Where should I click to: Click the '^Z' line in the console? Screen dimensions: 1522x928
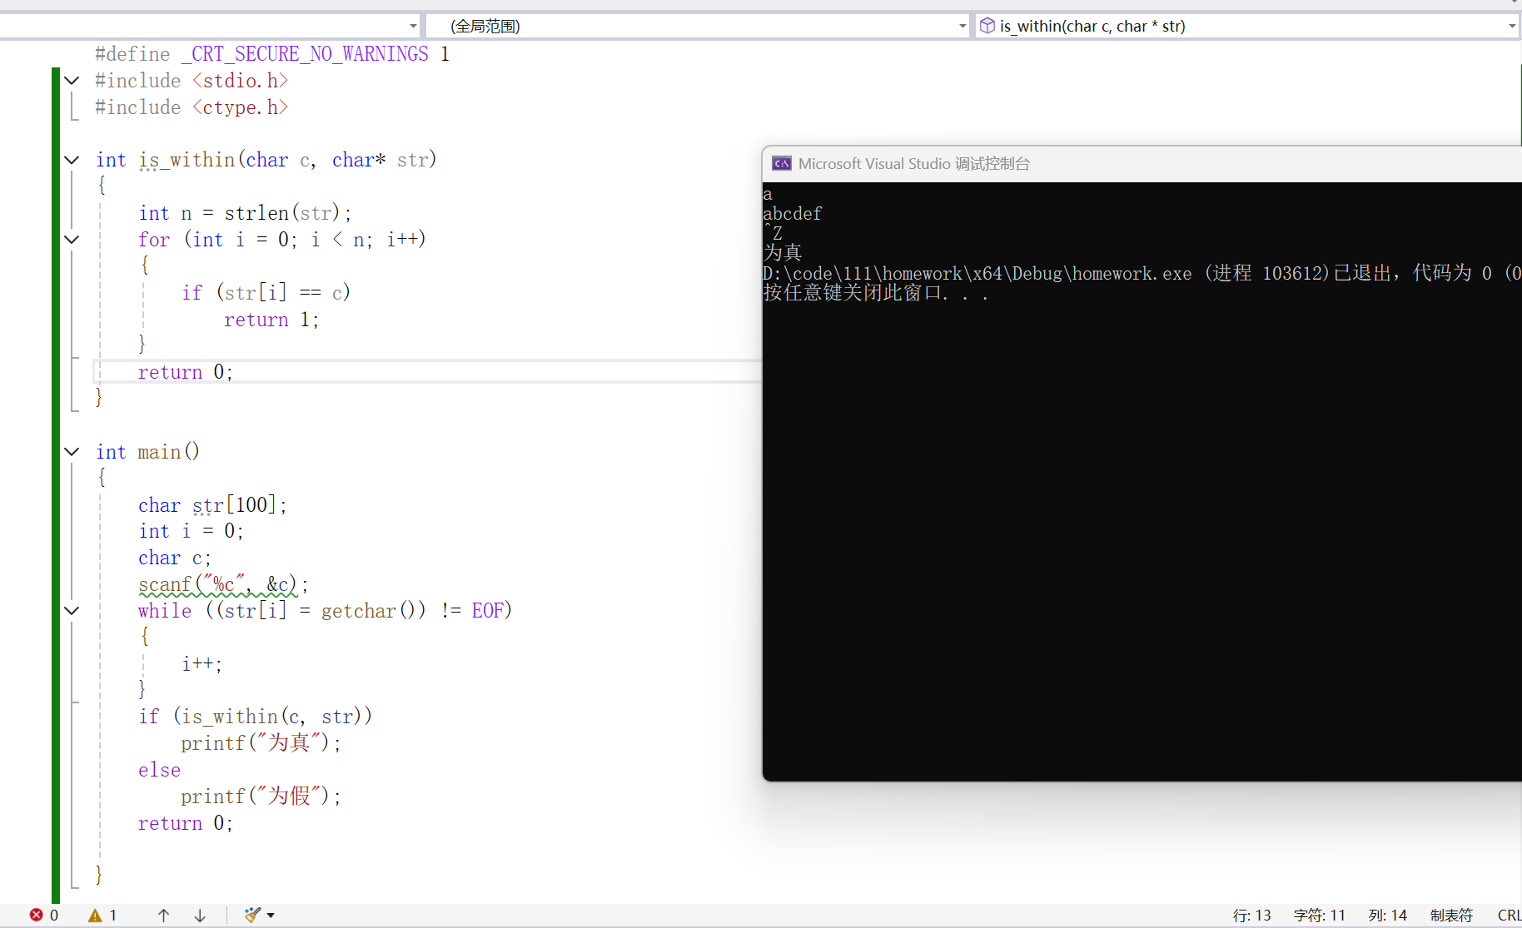[773, 233]
